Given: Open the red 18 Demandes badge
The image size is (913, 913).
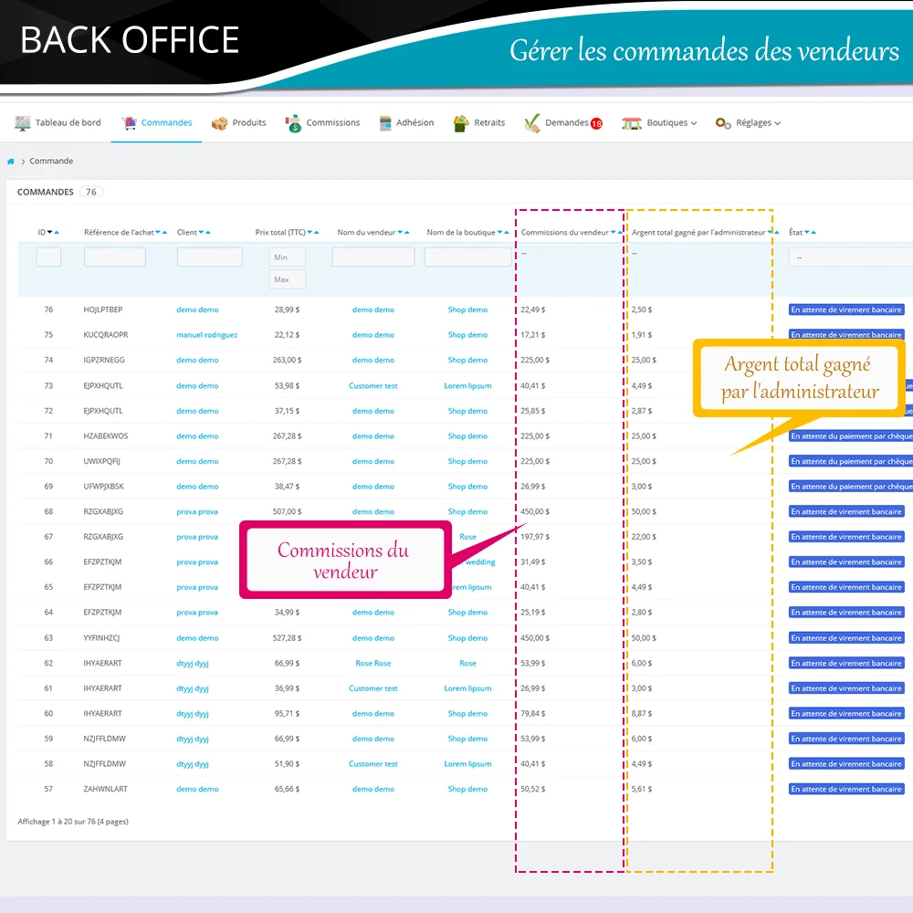Looking at the screenshot, I should (x=596, y=123).
